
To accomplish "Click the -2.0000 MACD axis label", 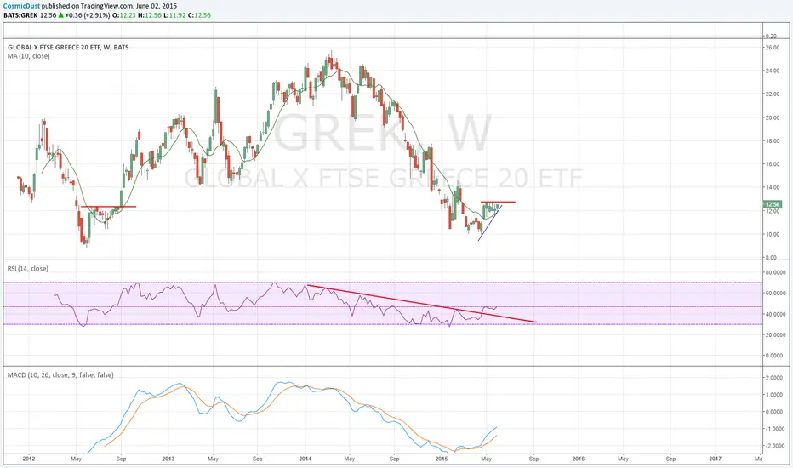I will (x=773, y=446).
